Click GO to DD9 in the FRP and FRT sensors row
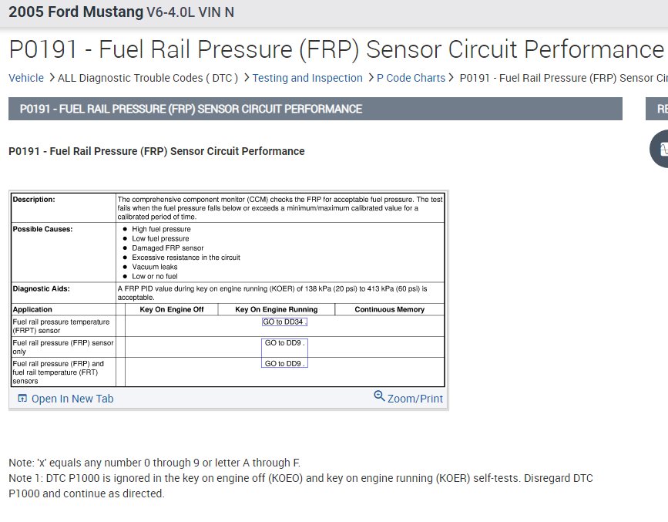The width and height of the screenshot is (668, 522). 284,364
